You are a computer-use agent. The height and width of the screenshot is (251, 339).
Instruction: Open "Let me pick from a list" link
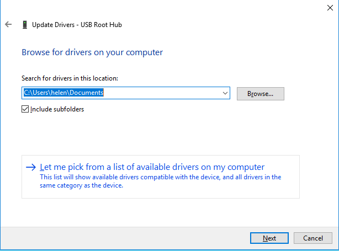(x=152, y=167)
